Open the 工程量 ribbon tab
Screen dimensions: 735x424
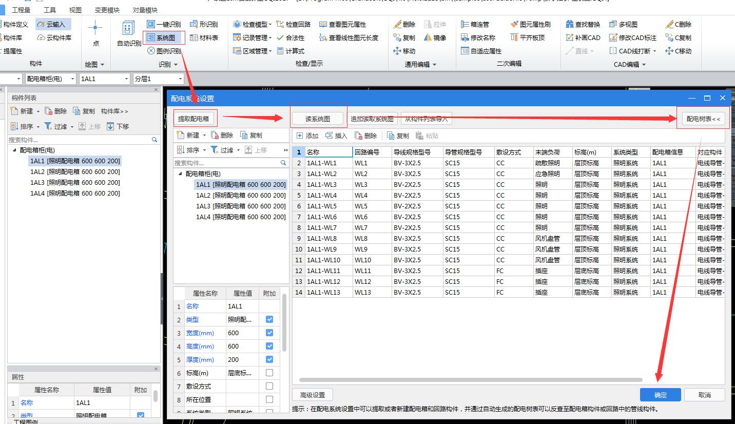coord(21,10)
